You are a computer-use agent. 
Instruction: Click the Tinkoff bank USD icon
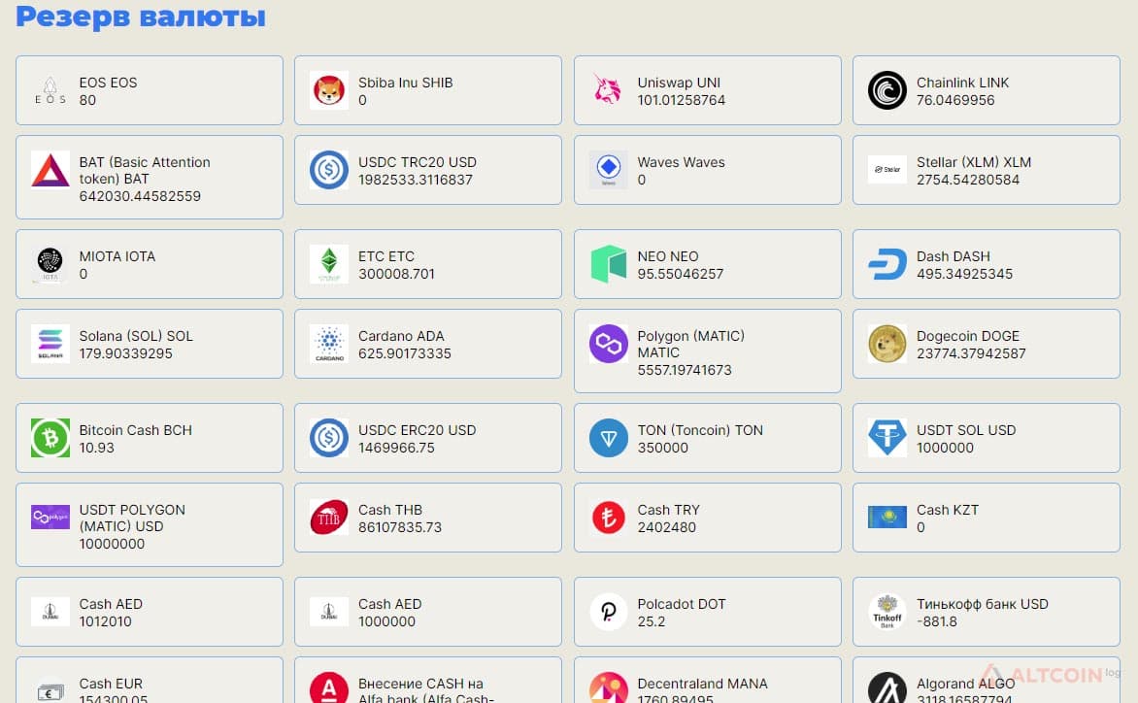(887, 613)
